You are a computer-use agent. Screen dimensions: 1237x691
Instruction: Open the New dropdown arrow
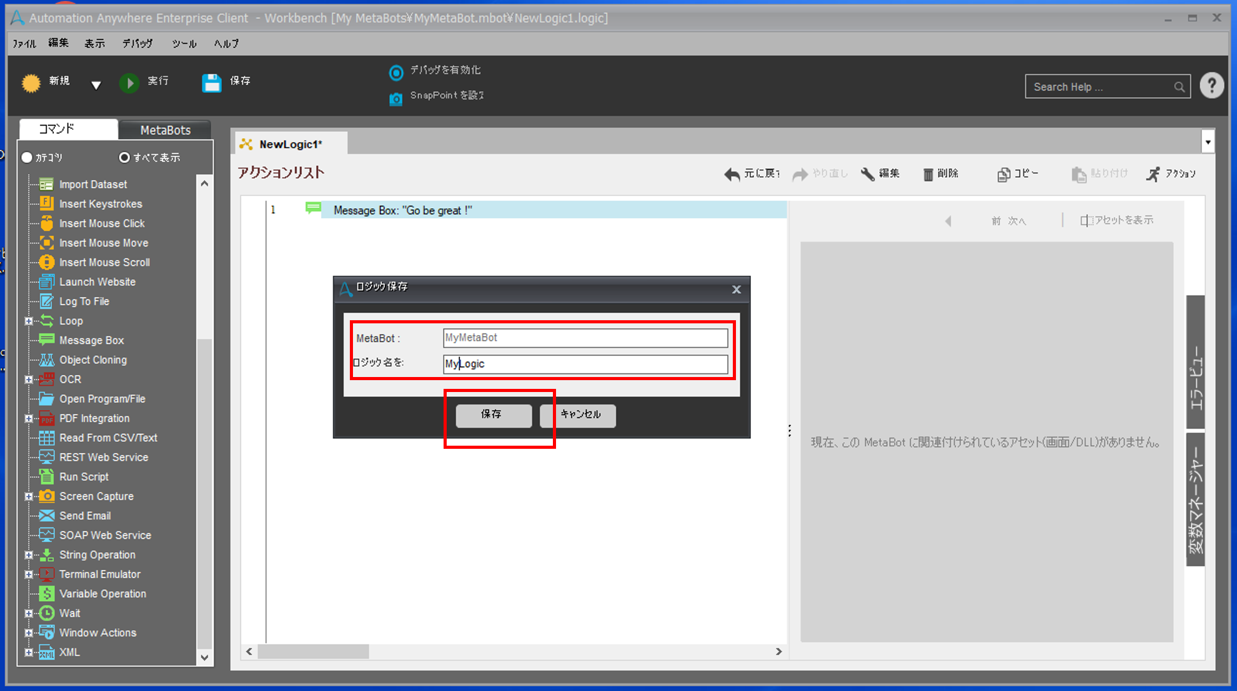coord(96,85)
